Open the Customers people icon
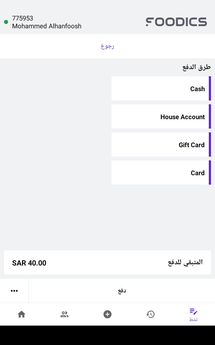The height and width of the screenshot is (345, 215). tap(64, 314)
